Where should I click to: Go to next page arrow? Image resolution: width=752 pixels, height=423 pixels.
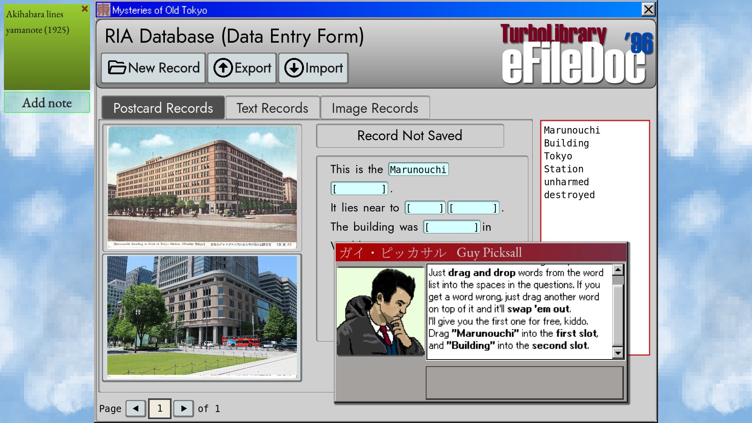(x=183, y=409)
